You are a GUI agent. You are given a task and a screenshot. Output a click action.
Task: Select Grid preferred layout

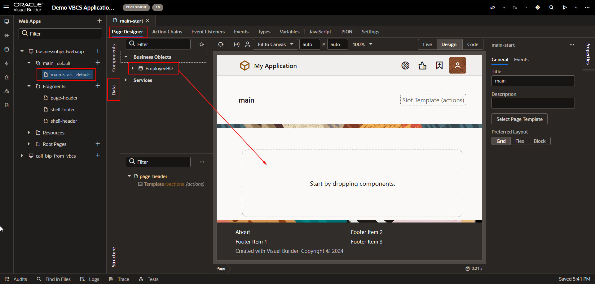click(x=501, y=141)
